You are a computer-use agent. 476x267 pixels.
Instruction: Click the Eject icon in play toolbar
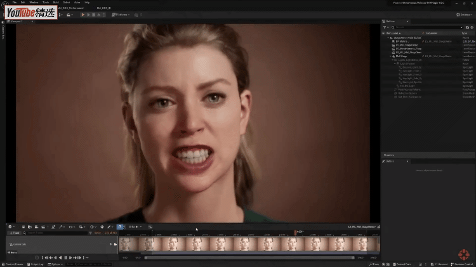point(98,15)
